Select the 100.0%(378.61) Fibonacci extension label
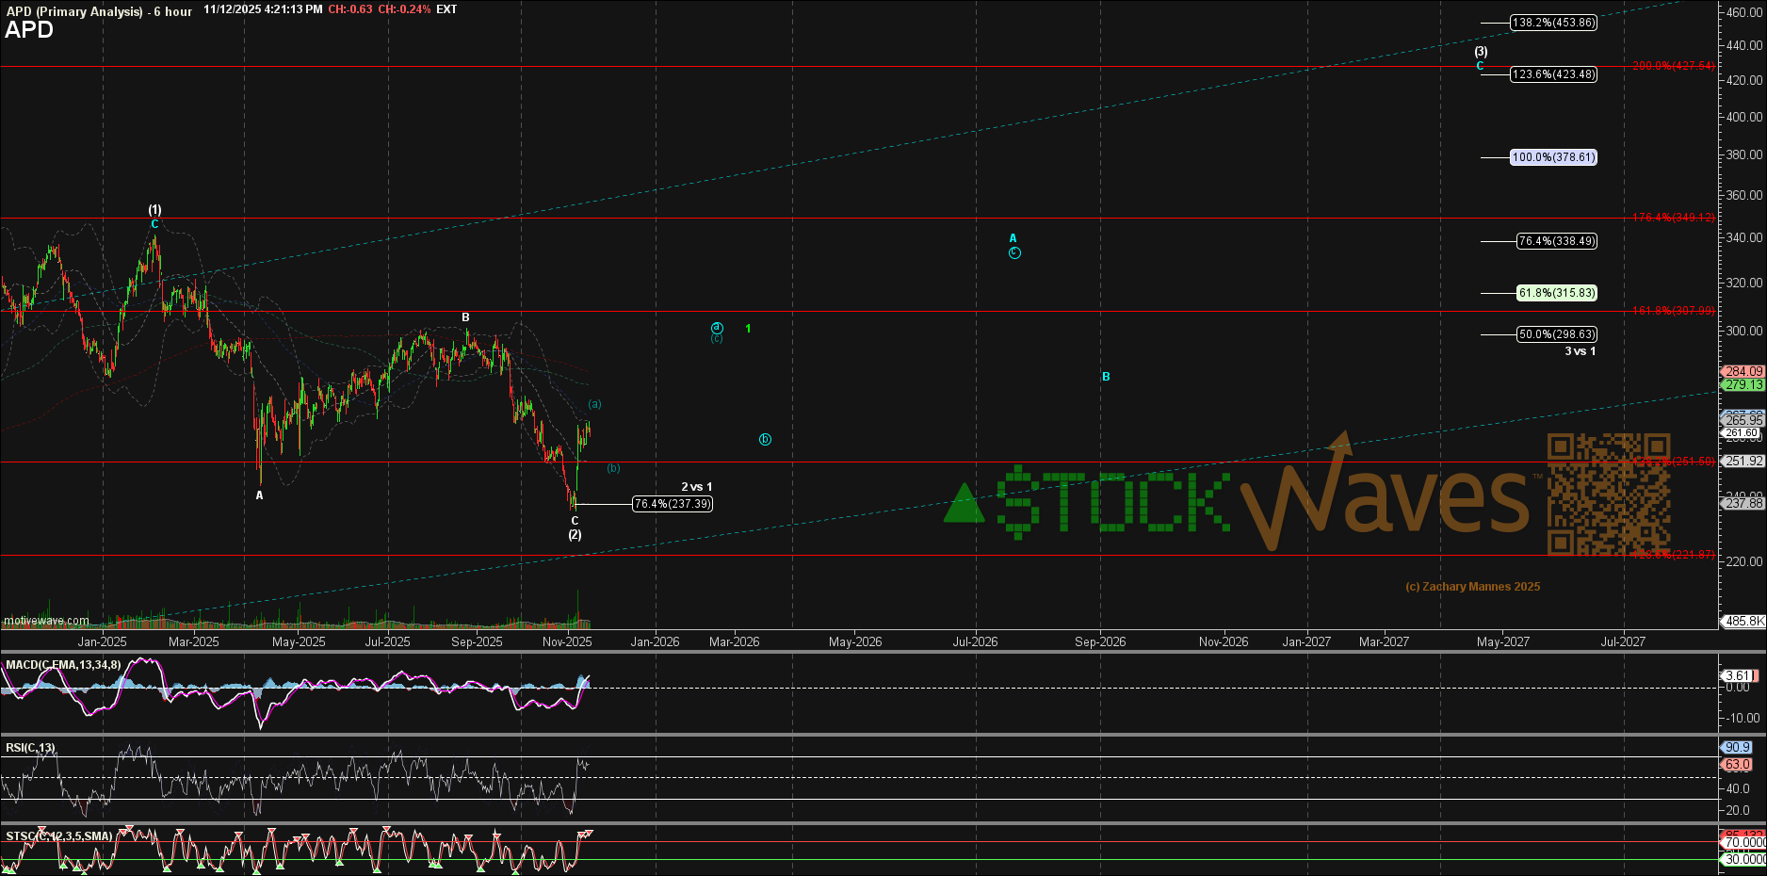Image resolution: width=1767 pixels, height=876 pixels. click(1553, 157)
